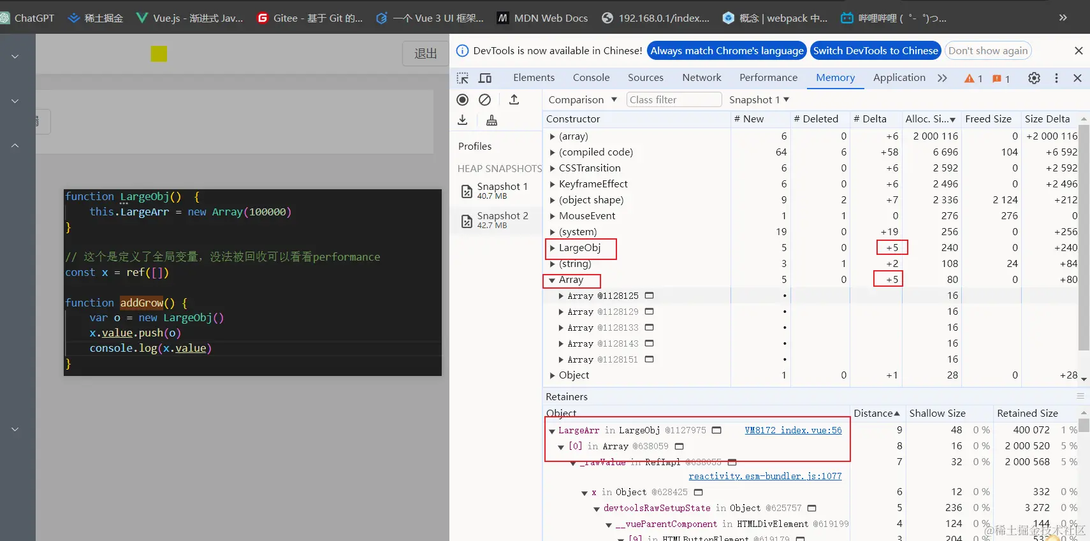The image size is (1090, 541).
Task: Open the Application tab
Action: pyautogui.click(x=899, y=78)
